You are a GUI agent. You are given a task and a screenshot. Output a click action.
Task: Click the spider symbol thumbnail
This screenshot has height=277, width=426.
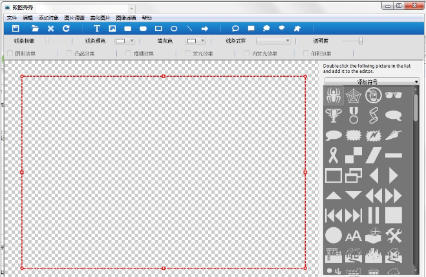[334, 96]
